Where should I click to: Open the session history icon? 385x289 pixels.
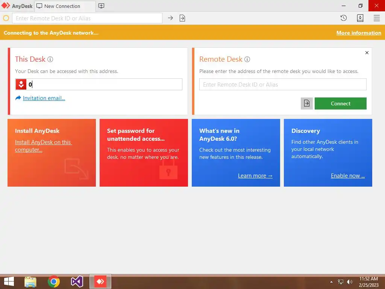click(344, 18)
